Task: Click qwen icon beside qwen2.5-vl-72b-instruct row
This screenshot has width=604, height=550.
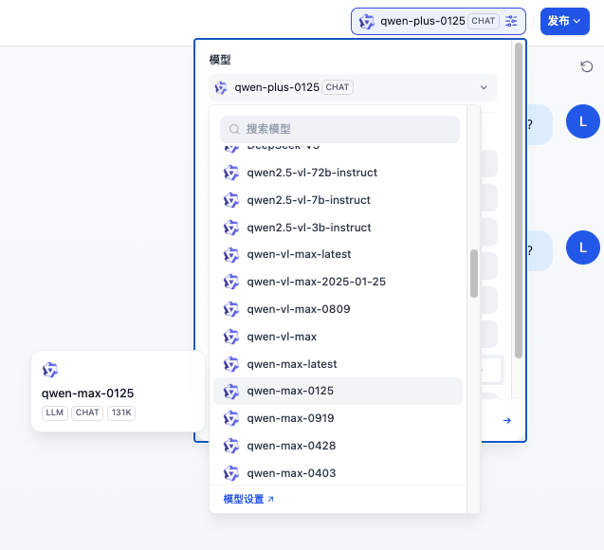Action: coord(231,173)
